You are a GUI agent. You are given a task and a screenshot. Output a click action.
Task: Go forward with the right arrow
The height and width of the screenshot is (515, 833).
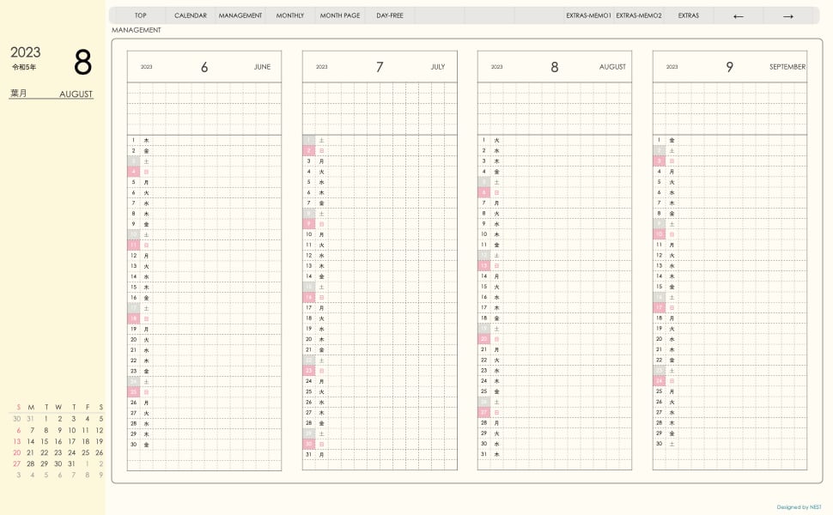click(x=788, y=16)
